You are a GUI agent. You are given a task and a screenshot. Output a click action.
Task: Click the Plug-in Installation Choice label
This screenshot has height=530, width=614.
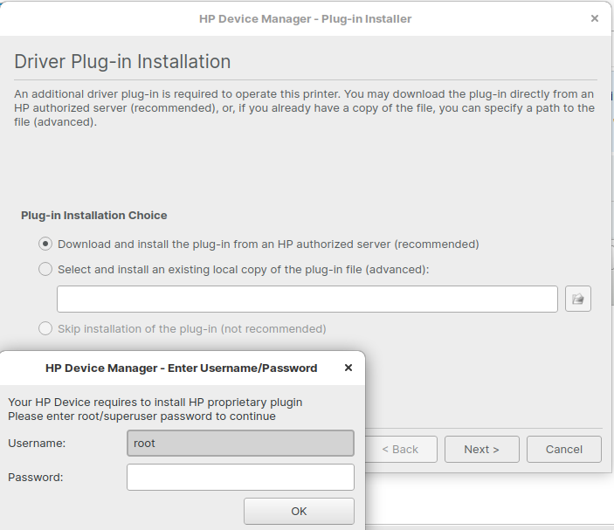tap(93, 215)
